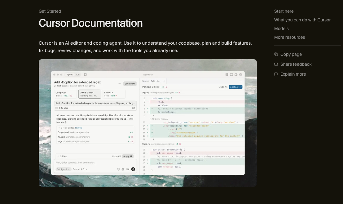Click the Share feedback envelope icon
The height and width of the screenshot is (204, 343).
point(276,64)
